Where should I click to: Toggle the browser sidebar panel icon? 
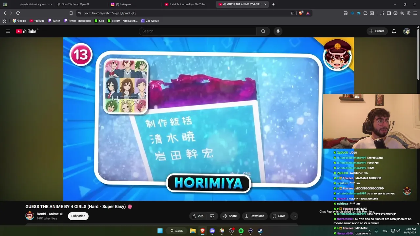pos(389,13)
